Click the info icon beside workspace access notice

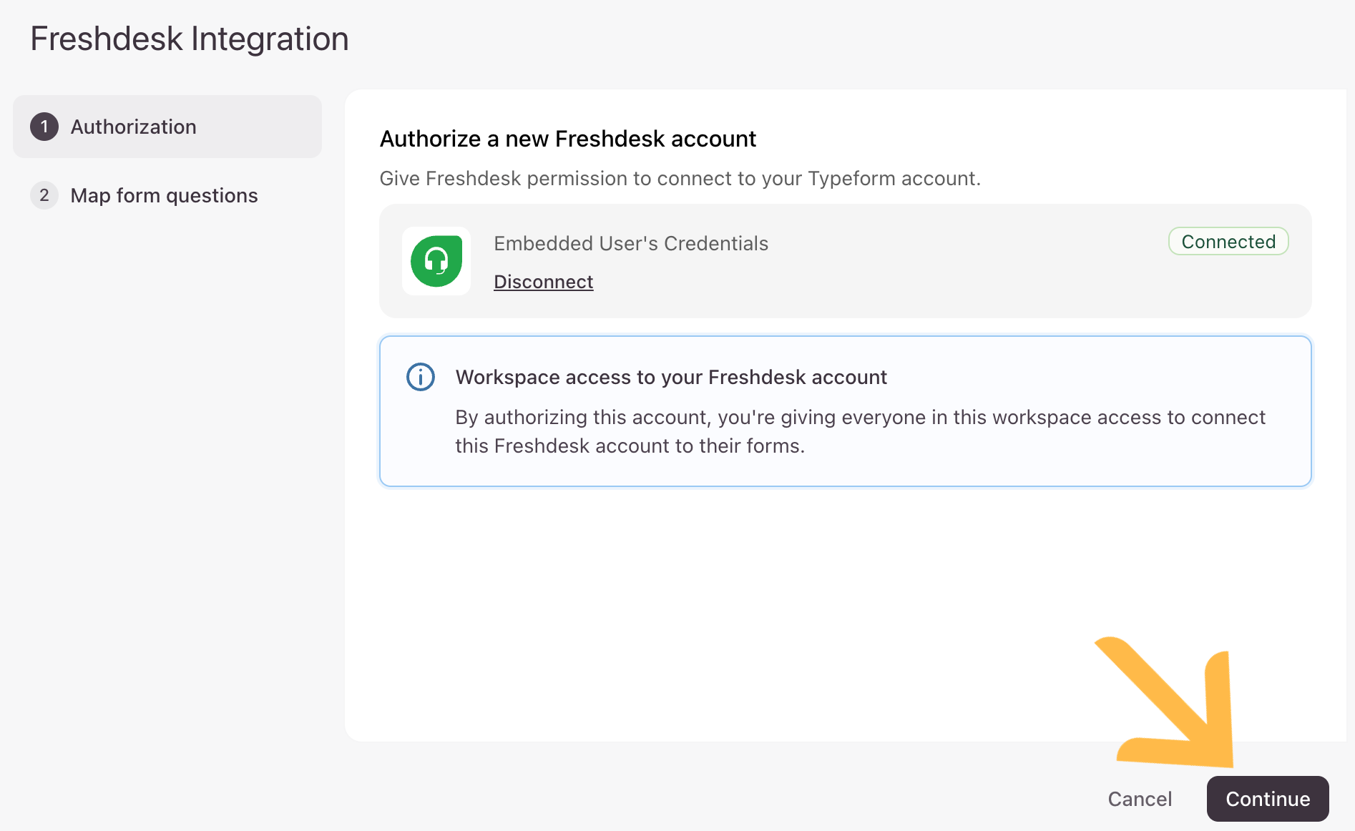420,377
